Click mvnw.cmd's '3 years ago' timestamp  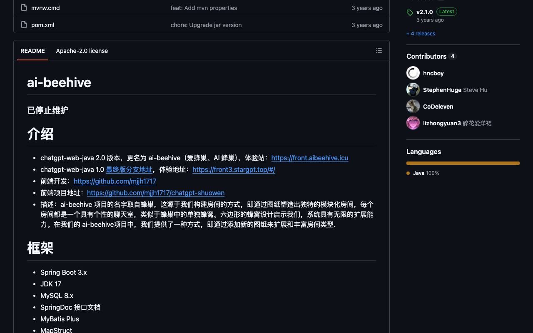coord(367,8)
